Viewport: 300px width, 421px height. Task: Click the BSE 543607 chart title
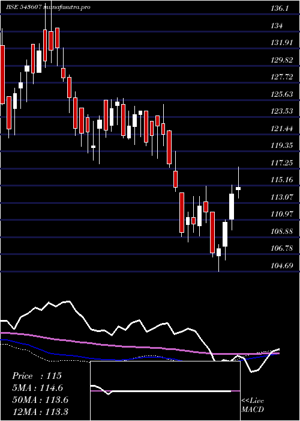click(48, 7)
